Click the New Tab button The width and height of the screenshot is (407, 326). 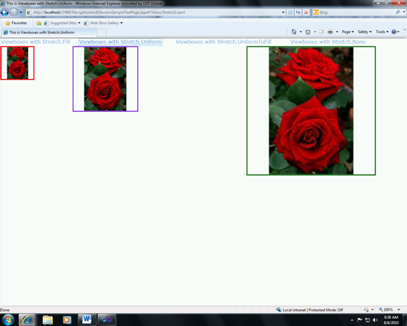pos(101,33)
